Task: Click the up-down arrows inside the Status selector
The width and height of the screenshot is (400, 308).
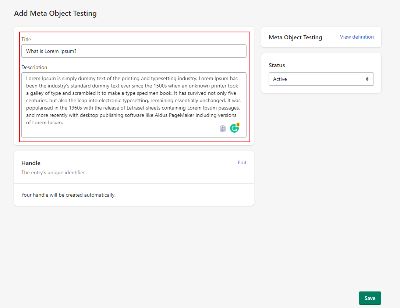Action: [x=367, y=79]
